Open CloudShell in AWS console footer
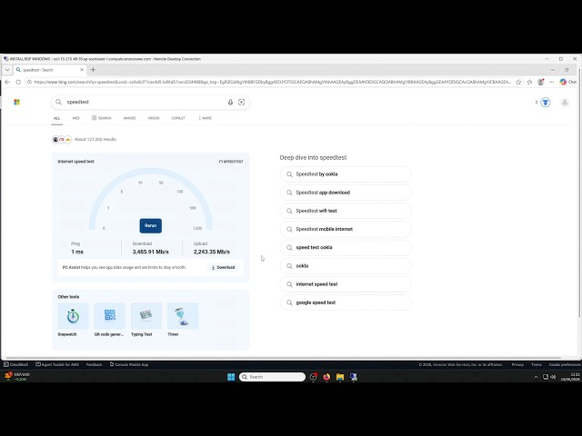Screen dimensions: 582x436 point(16,365)
